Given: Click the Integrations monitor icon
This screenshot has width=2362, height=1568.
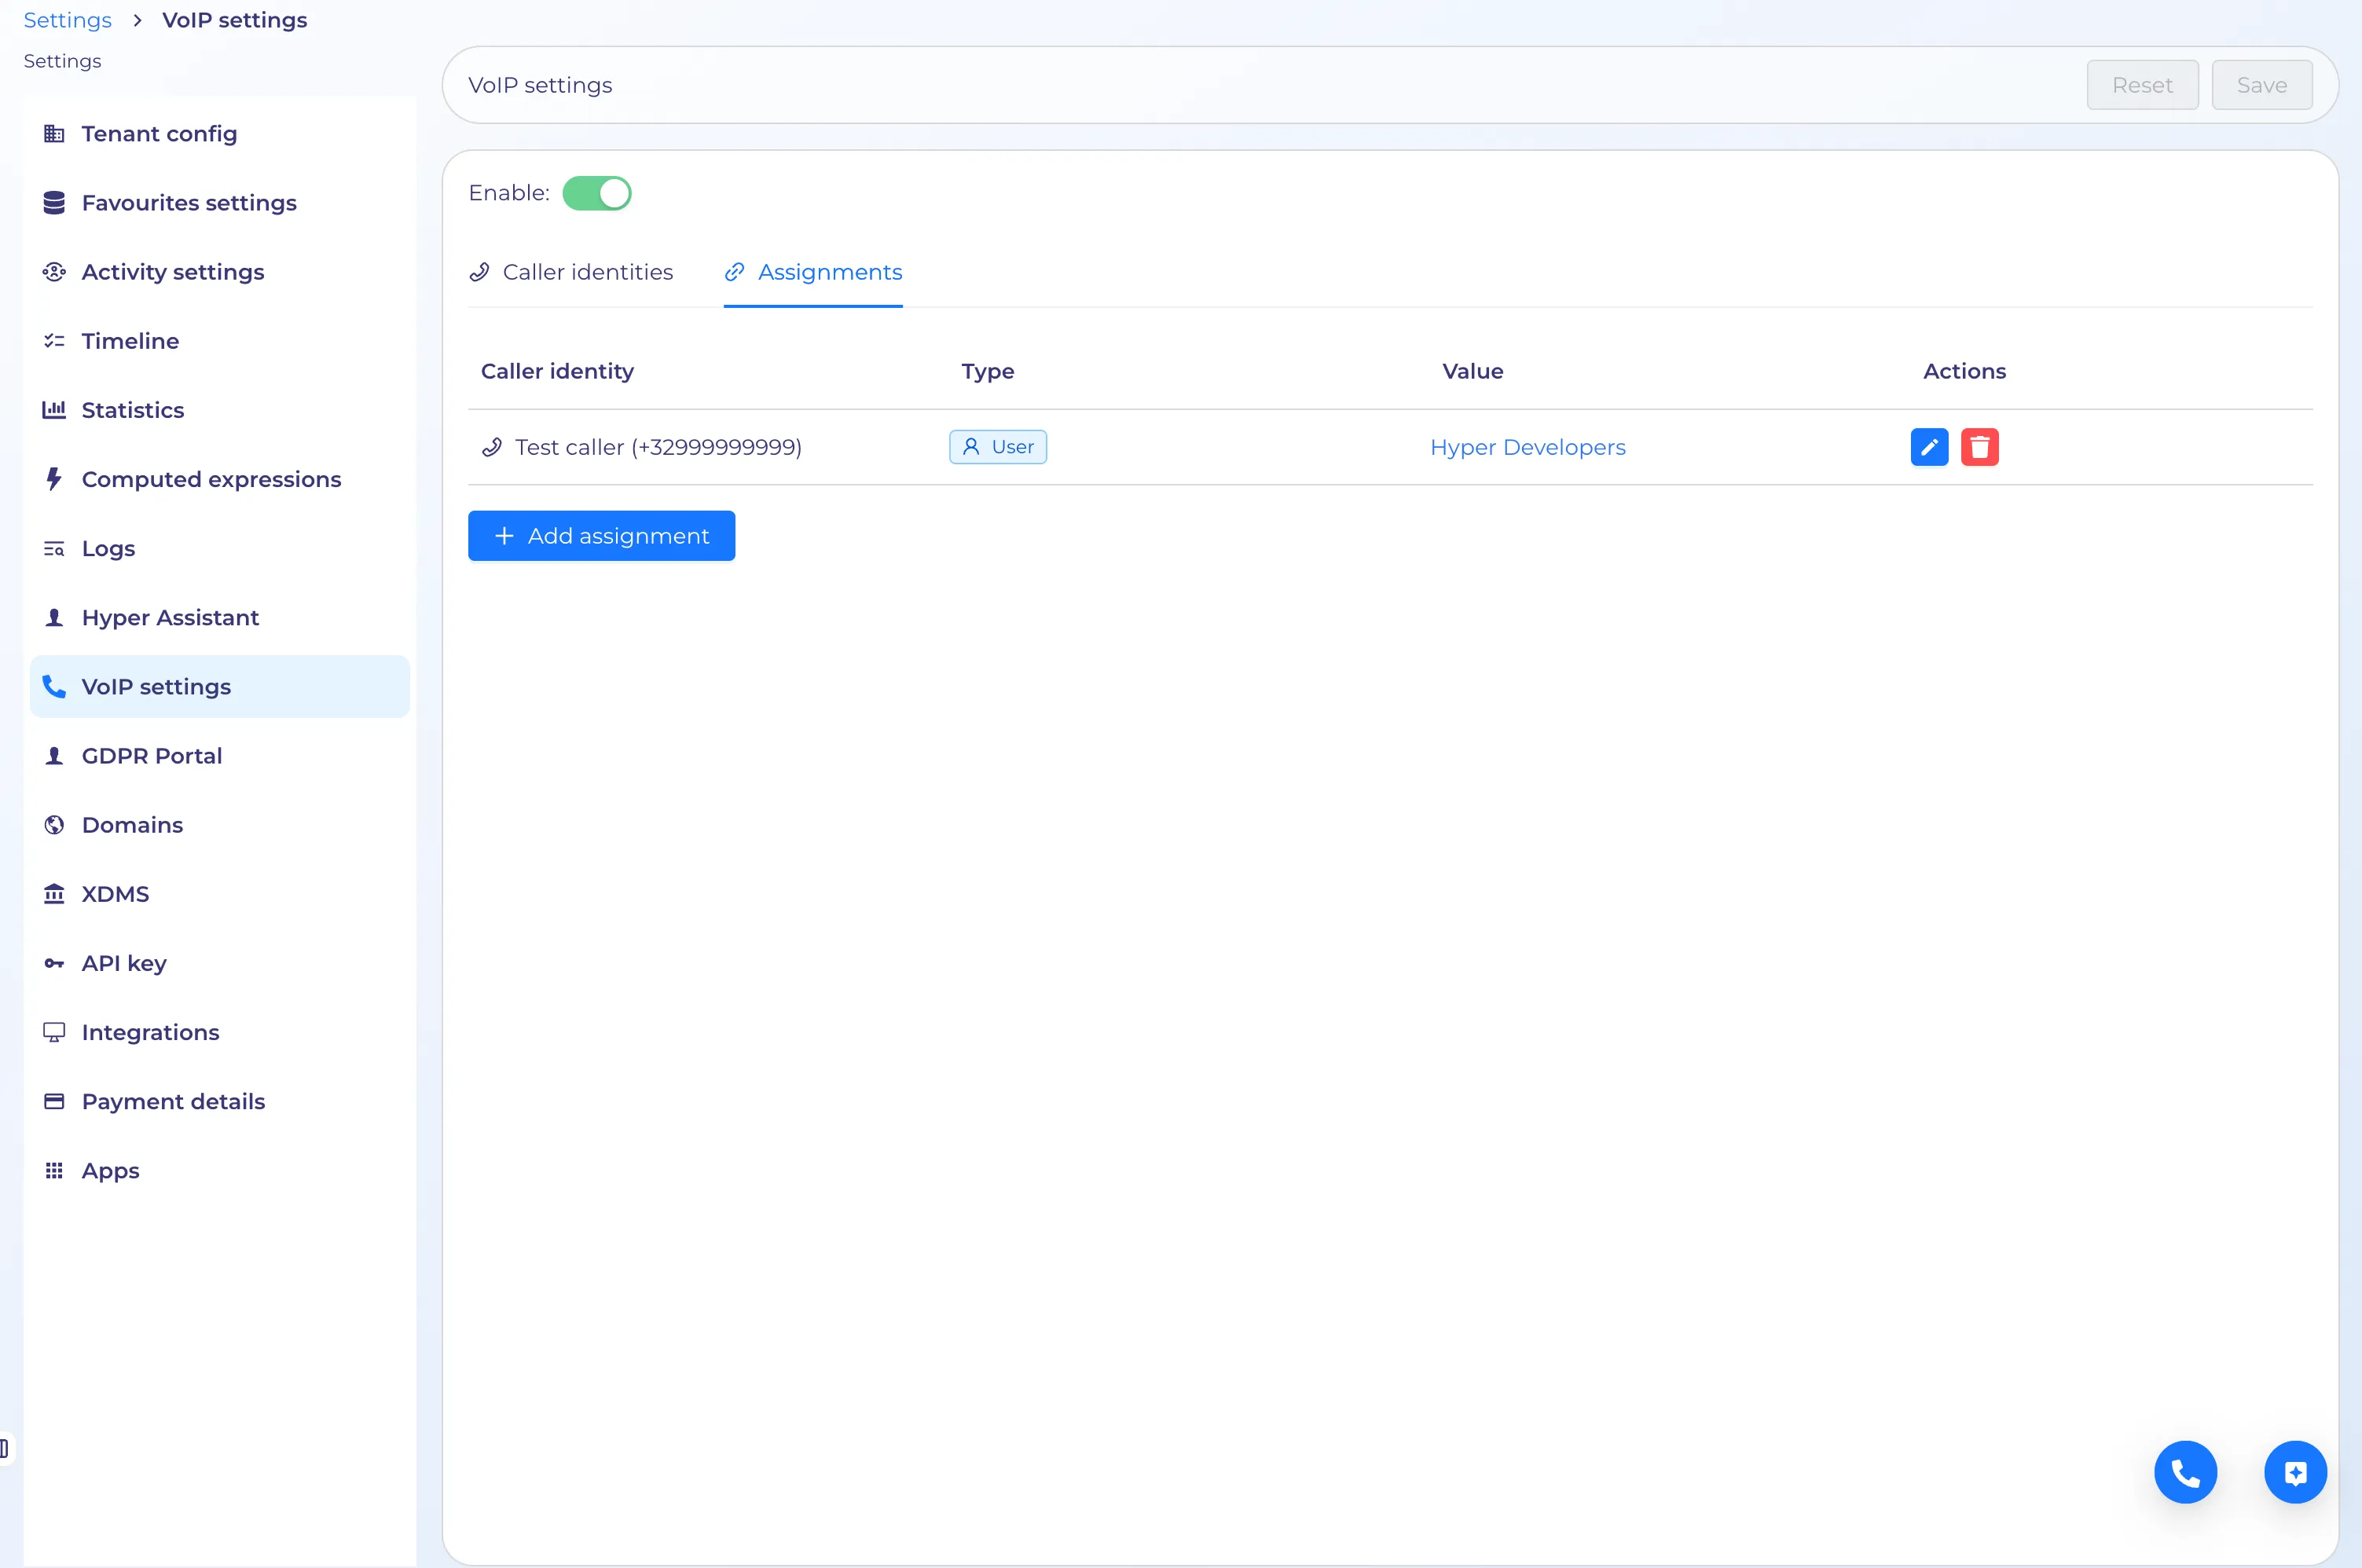Looking at the screenshot, I should pyautogui.click(x=54, y=1032).
